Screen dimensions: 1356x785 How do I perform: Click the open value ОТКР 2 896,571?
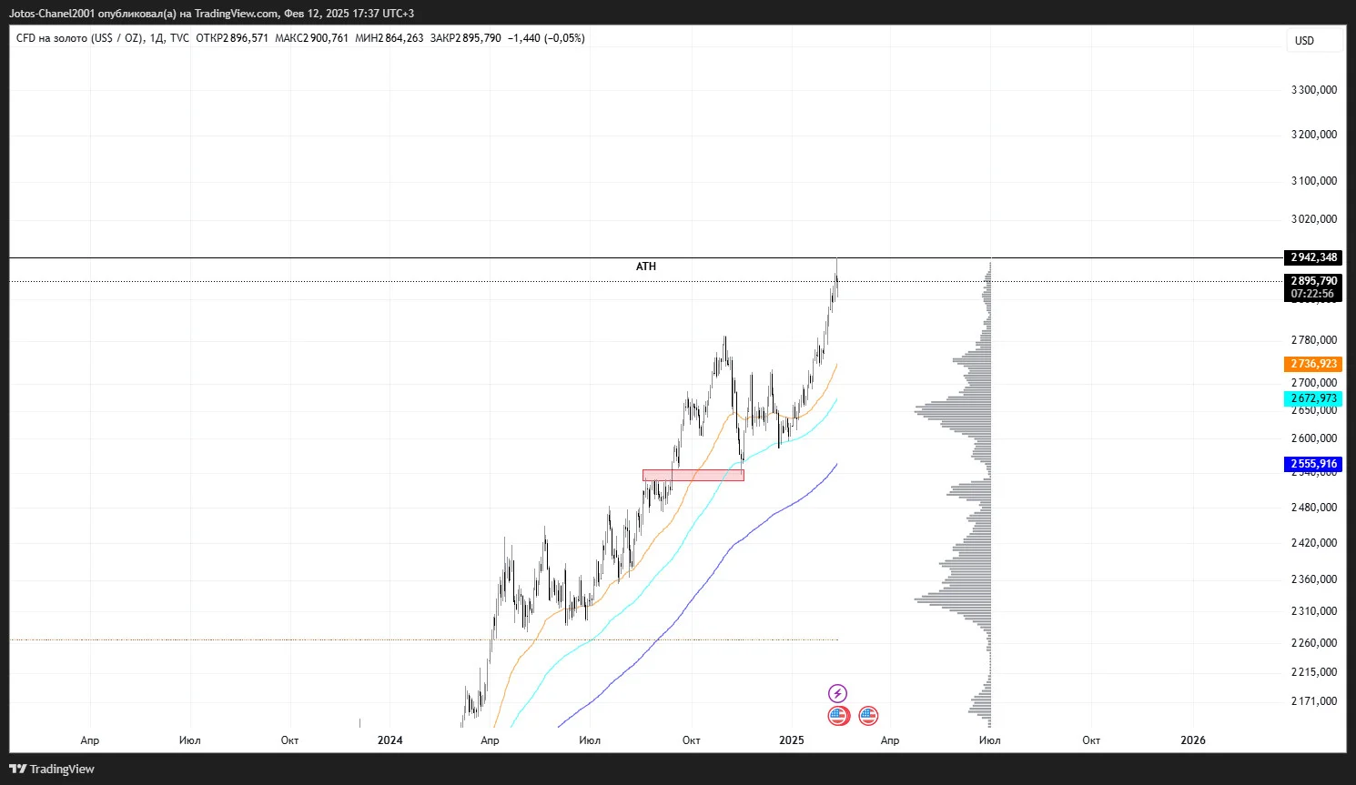[232, 38]
